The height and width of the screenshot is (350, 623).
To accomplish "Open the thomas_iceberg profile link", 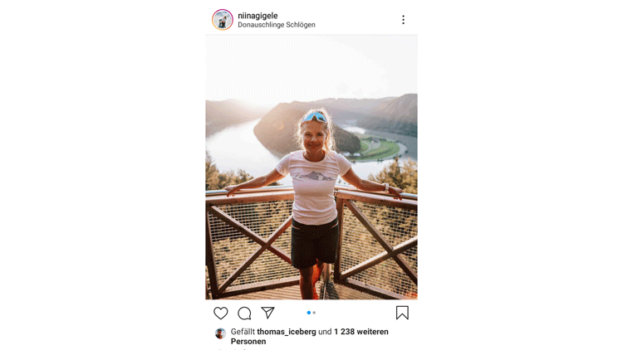I will [x=287, y=332].
